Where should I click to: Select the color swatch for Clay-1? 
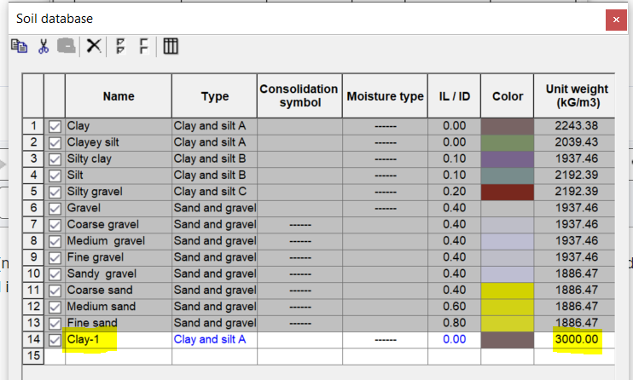507,340
